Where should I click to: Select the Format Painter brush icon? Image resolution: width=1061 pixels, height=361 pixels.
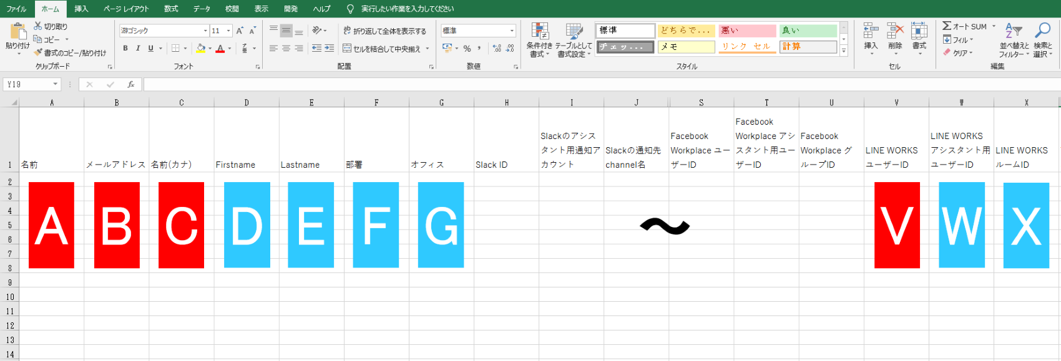coord(38,53)
